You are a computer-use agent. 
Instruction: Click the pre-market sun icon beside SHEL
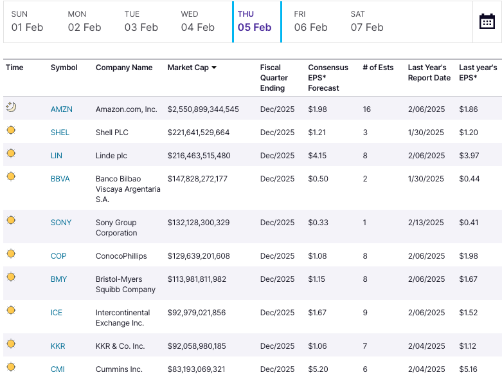pyautogui.click(x=11, y=131)
